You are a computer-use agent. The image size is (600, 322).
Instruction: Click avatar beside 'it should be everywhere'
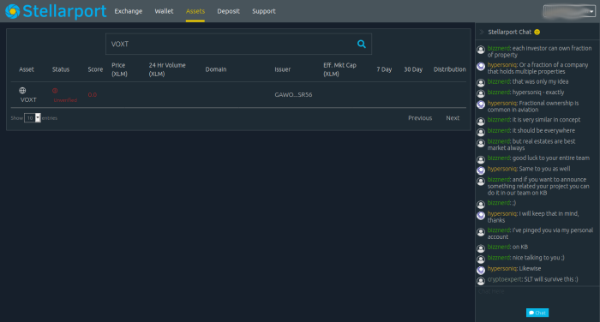tap(481, 133)
